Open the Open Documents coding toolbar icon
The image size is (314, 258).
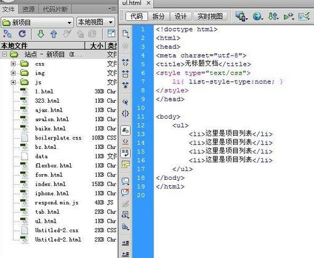[x=126, y=33]
